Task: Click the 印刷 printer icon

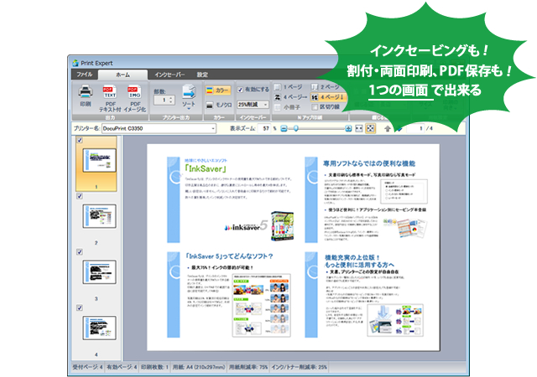Action: 86,91
